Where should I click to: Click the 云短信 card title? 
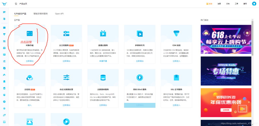pyautogui.click(x=27, y=89)
